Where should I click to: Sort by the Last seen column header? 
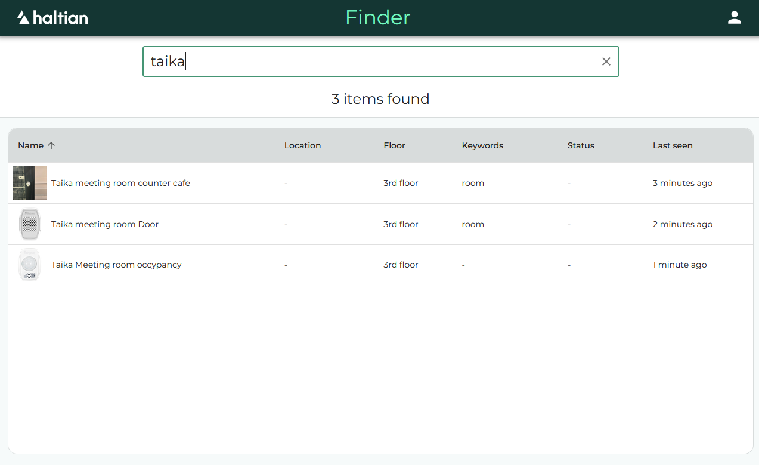point(673,145)
